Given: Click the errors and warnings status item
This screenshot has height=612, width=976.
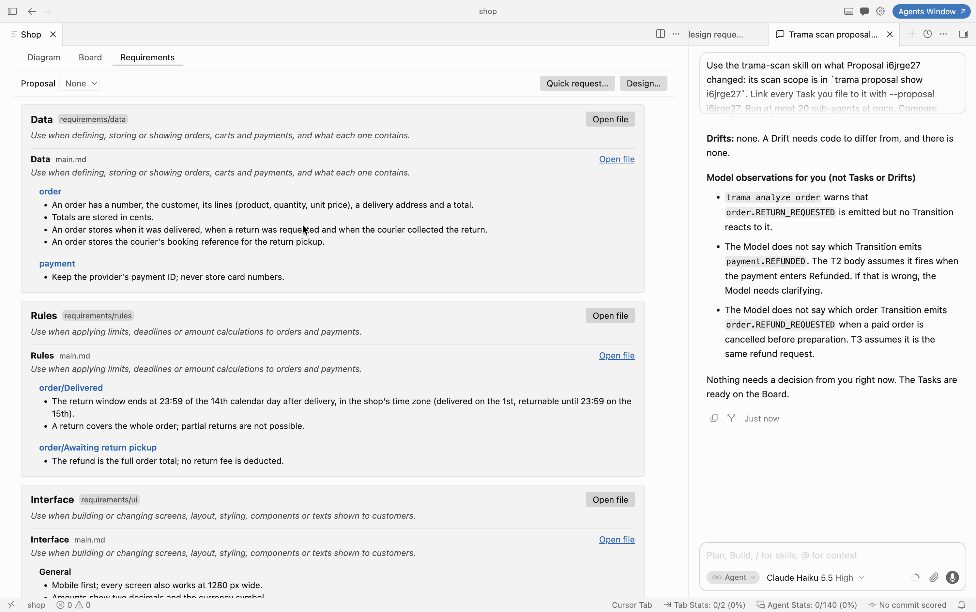Looking at the screenshot, I should click(73, 605).
